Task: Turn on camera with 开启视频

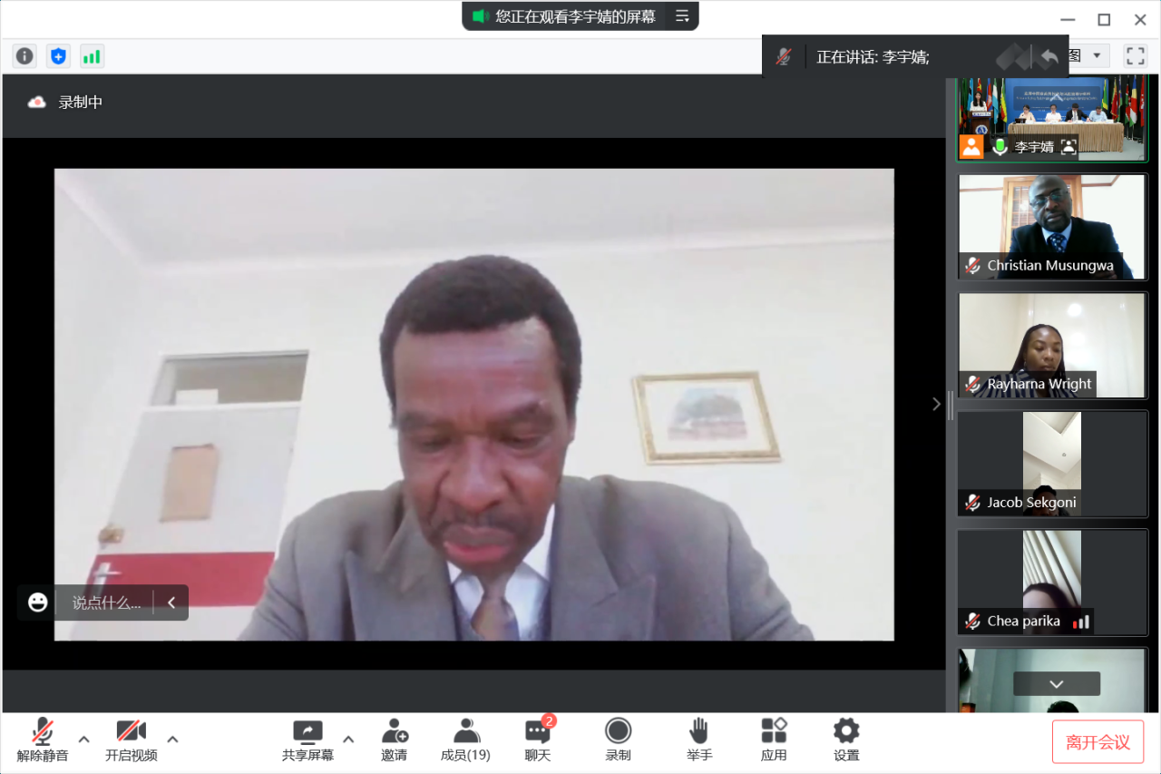Action: (131, 740)
